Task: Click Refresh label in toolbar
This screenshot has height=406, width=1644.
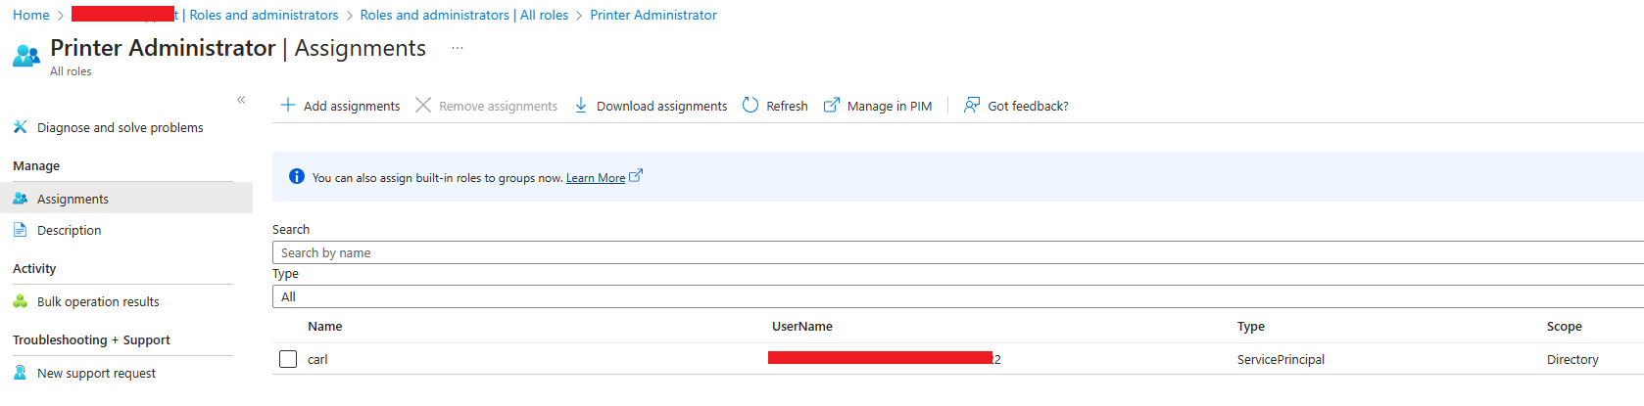Action: coord(787,106)
